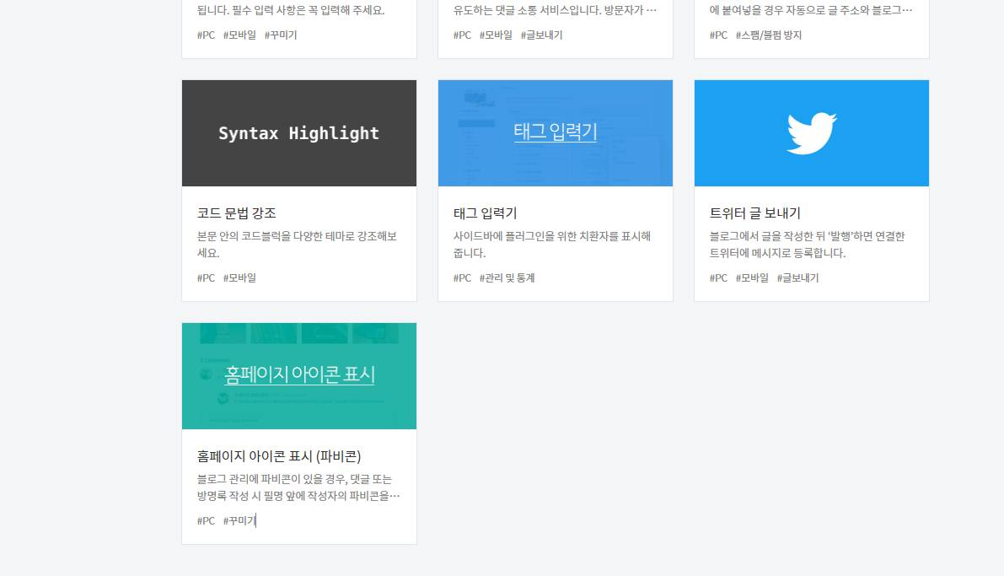Click #꾸미기 tag in the 파비콘 card
Viewport: 1004px width, 576px height.
(239, 520)
